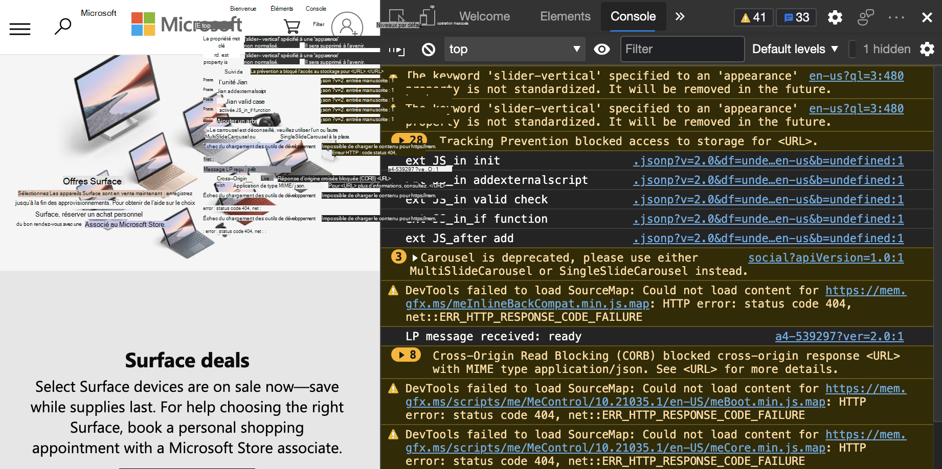
Task: Expand the 28 Tracking Prevention messages group
Action: [x=409, y=140]
